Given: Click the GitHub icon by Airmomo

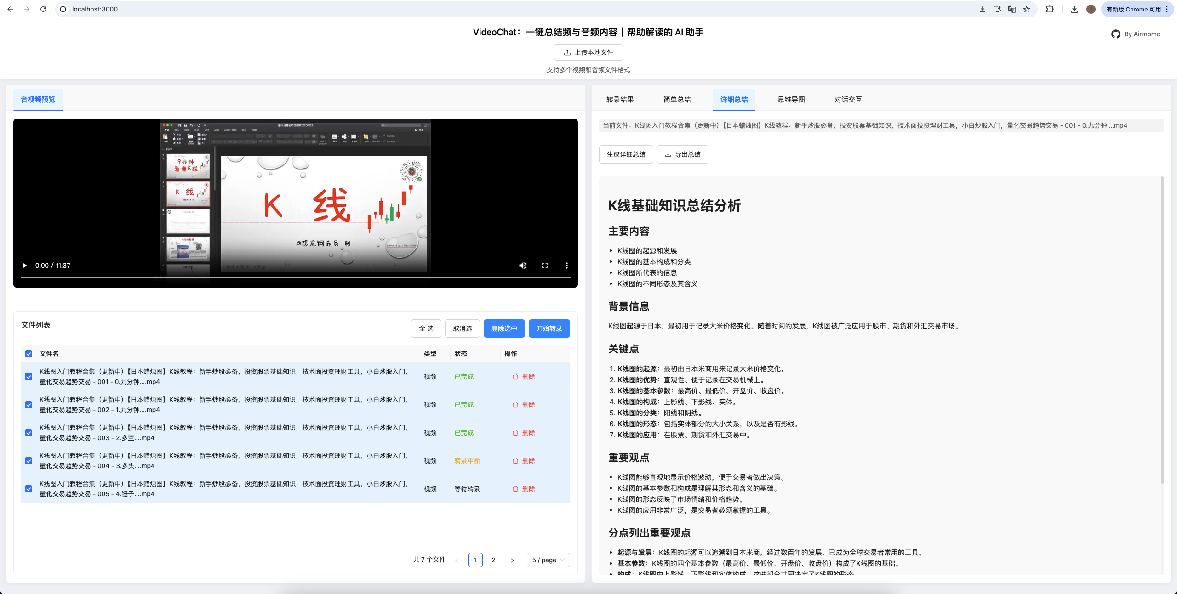Looking at the screenshot, I should 1116,34.
